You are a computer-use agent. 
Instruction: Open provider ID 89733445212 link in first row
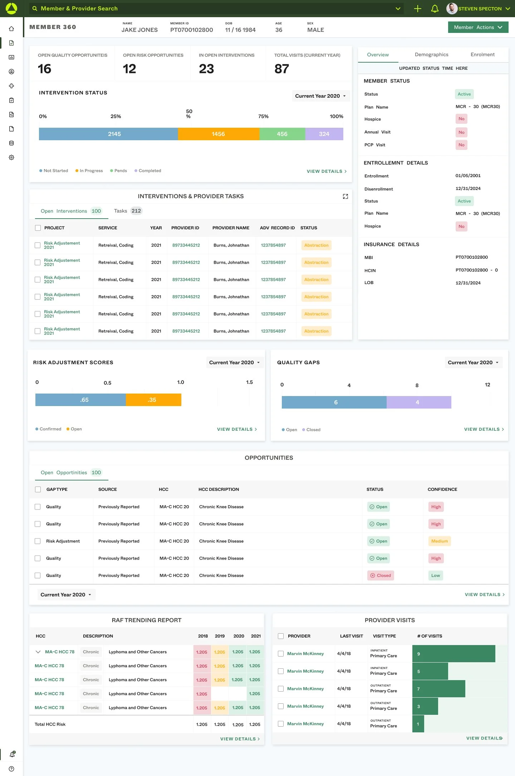[186, 245]
